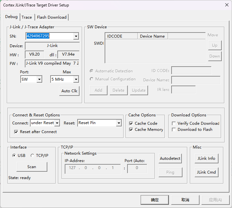Click the Device J-Link field
The width and height of the screenshot is (232, 208).
(x=52, y=46)
